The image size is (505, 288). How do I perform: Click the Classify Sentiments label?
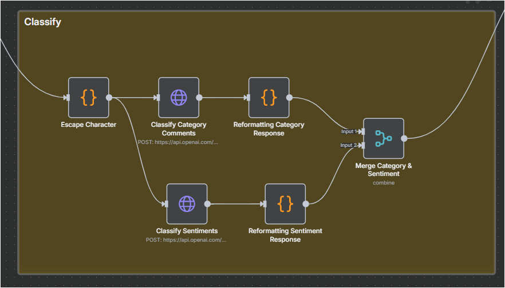[x=187, y=231]
